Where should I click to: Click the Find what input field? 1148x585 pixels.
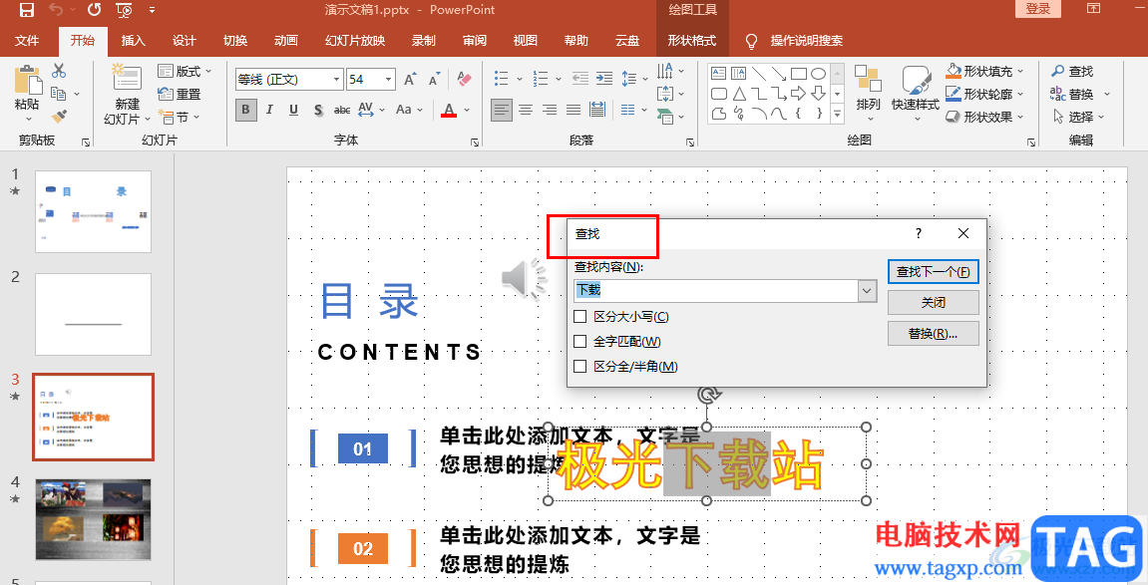(x=716, y=290)
